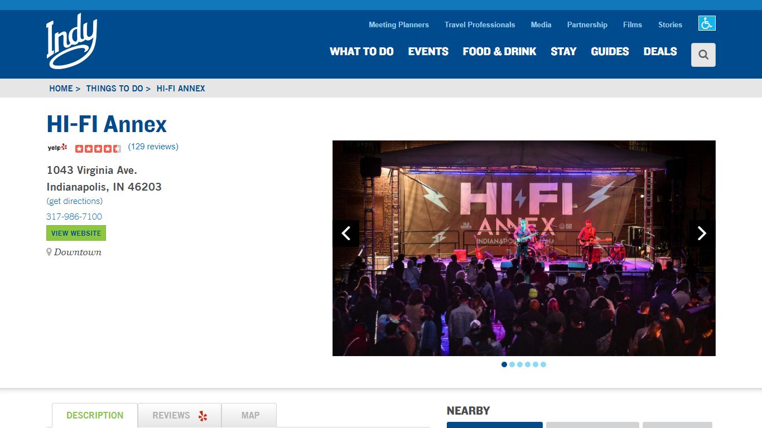The image size is (762, 428).
Task: Open the Food & Drink menu
Action: [499, 51]
